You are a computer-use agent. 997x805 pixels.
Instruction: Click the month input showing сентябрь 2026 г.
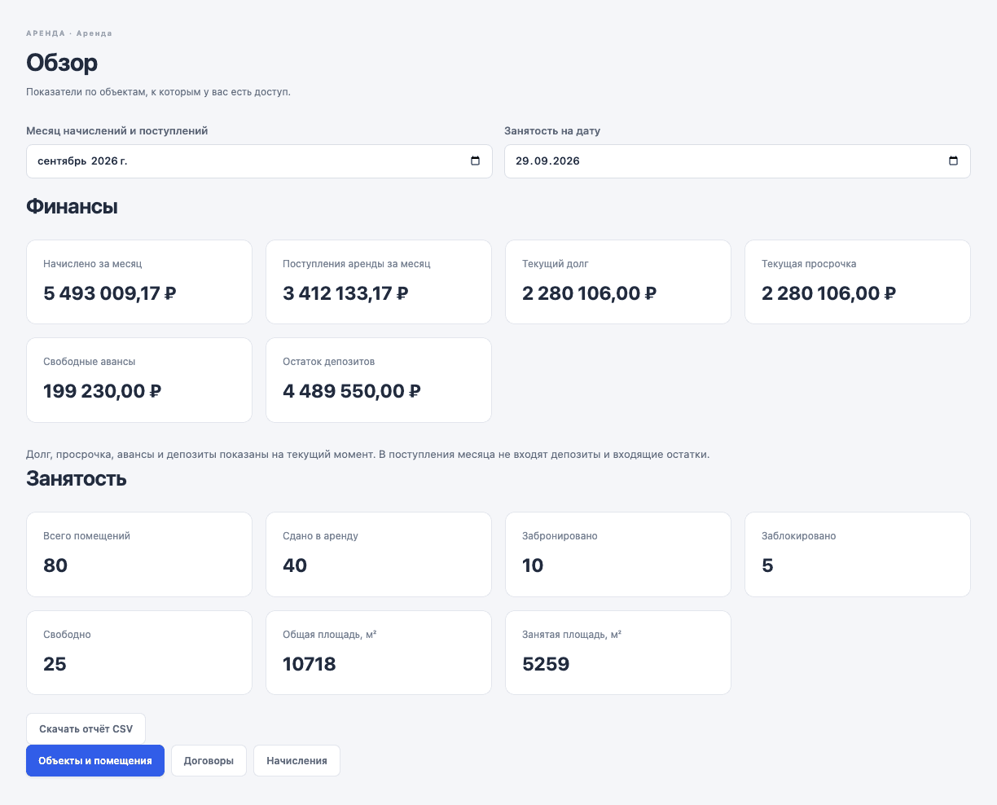tap(259, 161)
